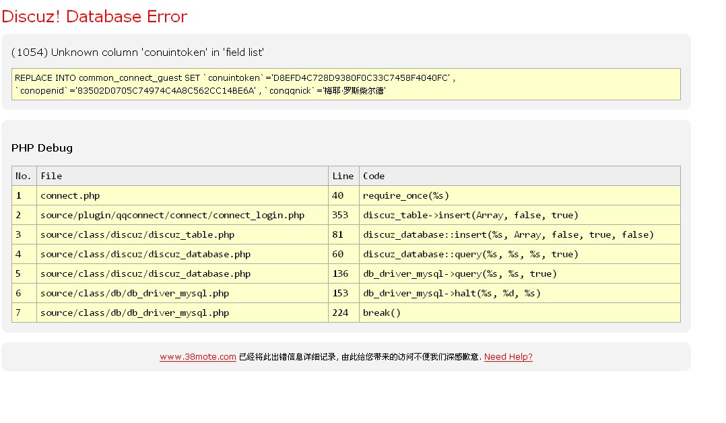Click the "Need Help?" link
726x423 pixels.
(x=508, y=357)
